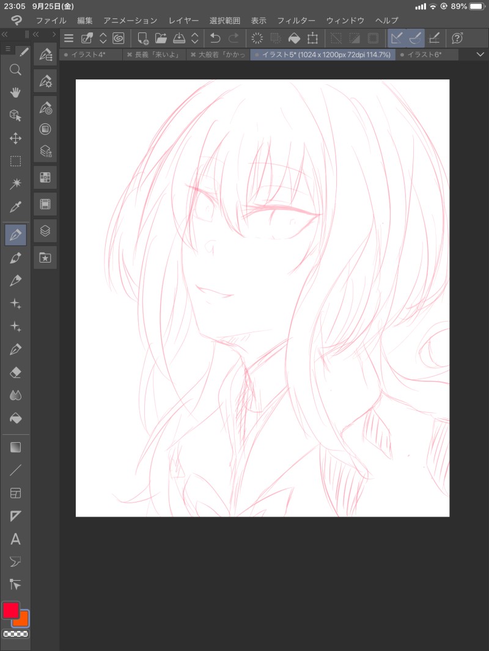This screenshot has width=489, height=651.
Task: Click the Scale/Rotate transform icon
Action: pyautogui.click(x=312, y=38)
